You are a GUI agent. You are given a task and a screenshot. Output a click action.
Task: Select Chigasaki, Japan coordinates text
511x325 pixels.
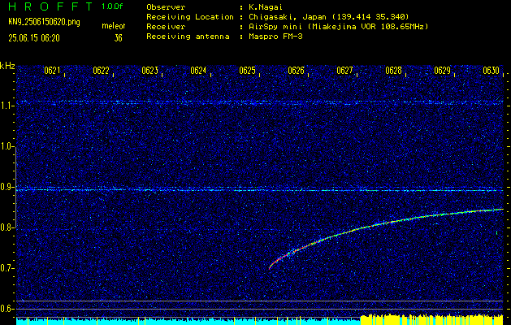(x=328, y=17)
